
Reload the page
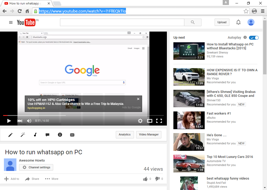point(20,11)
